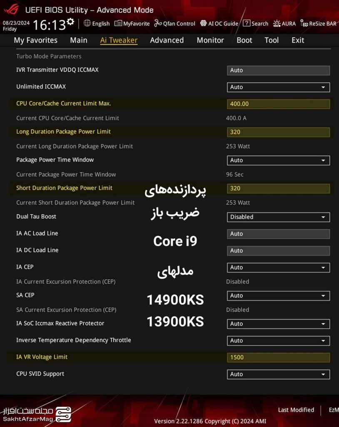Click CPU Core/Cache Current Limit 400.00 field
The height and width of the screenshot is (427, 339).
(x=278, y=104)
